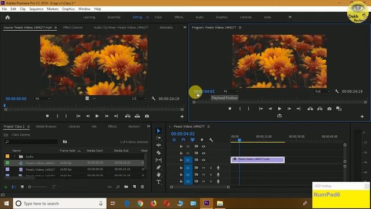Toggle Snap in timeline
The height and width of the screenshot is (209, 371).
click(183, 140)
